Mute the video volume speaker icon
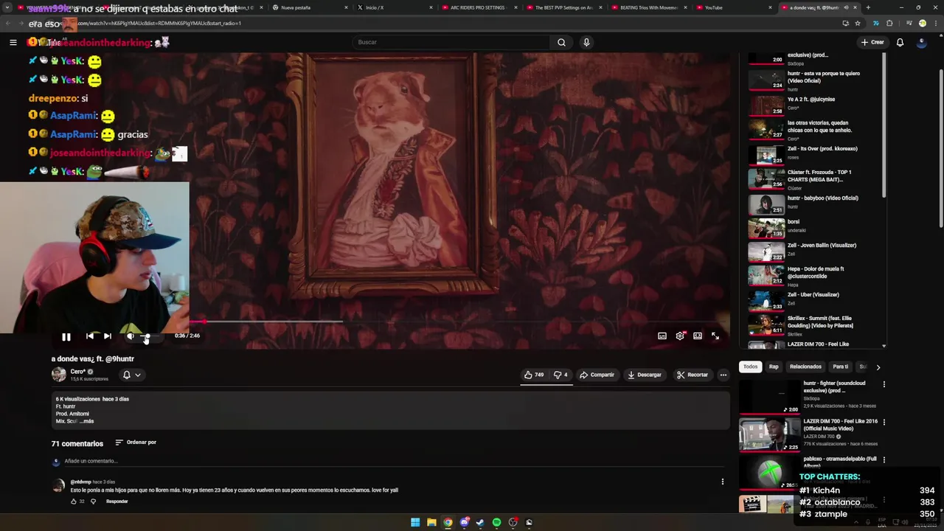 pos(130,336)
